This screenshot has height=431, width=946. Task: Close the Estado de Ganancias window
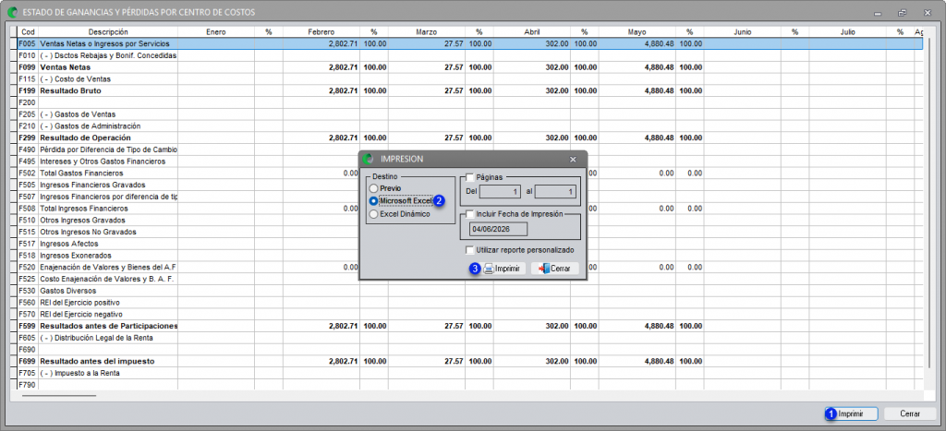click(x=928, y=12)
